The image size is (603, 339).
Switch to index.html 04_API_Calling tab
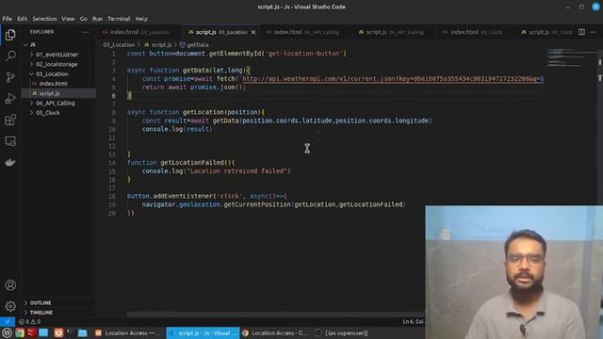click(305, 32)
